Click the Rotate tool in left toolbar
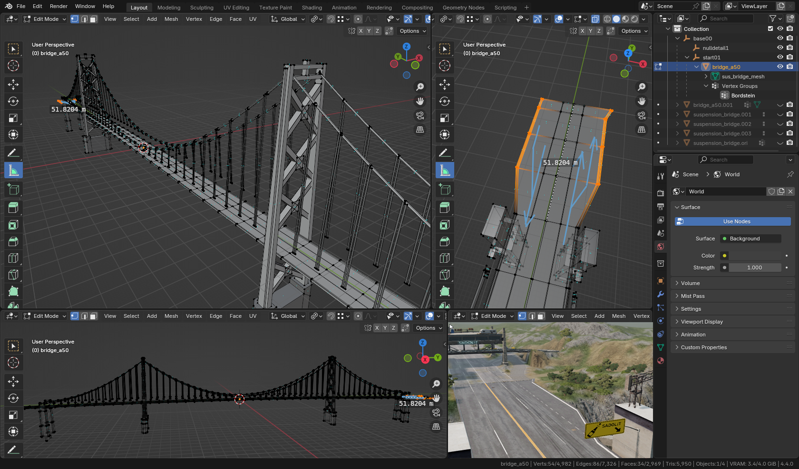 point(13,101)
